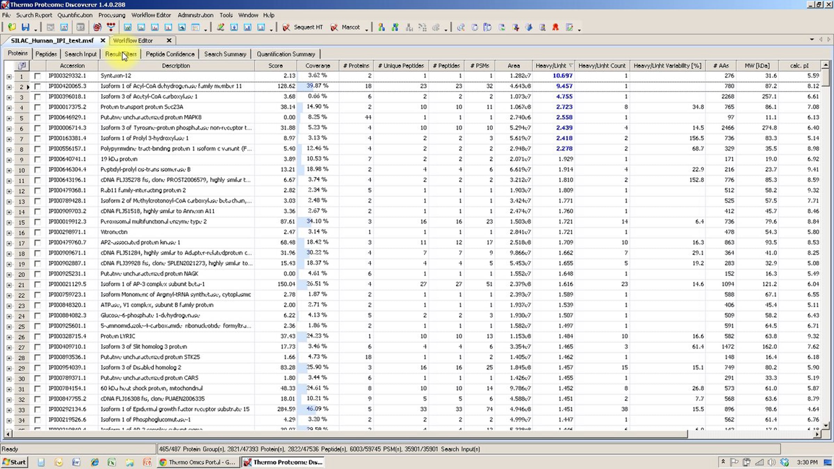Close the SILAC_Human_IPI_test.msf tab
The width and height of the screenshot is (834, 469).
[x=103, y=40]
